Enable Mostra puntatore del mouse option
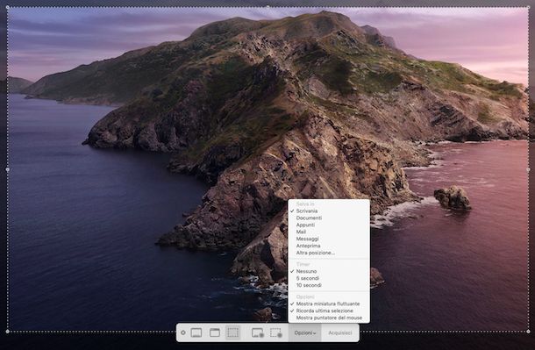Screen dimensions: 535x350 [x=329, y=318]
